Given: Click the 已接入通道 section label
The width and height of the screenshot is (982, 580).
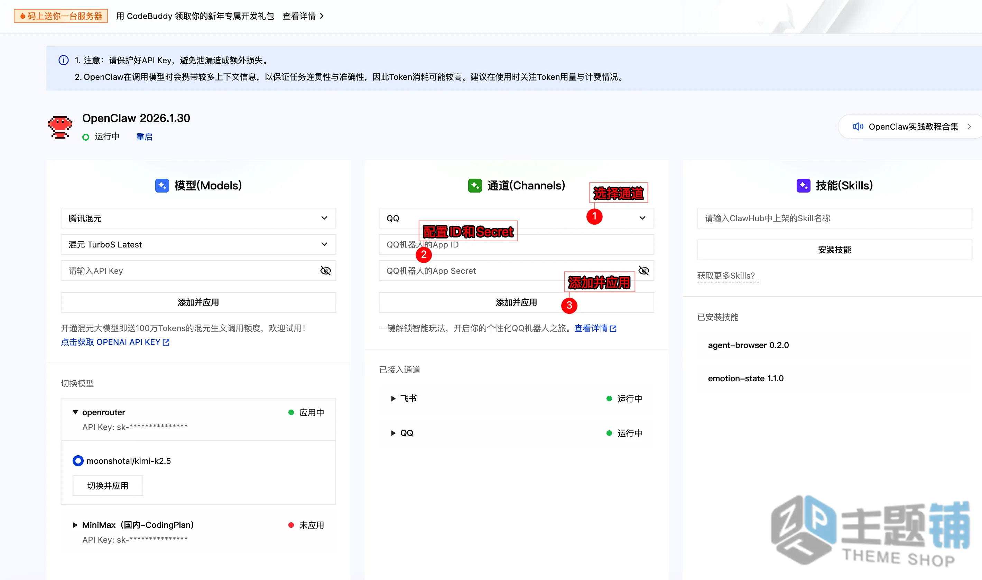Looking at the screenshot, I should (x=399, y=370).
